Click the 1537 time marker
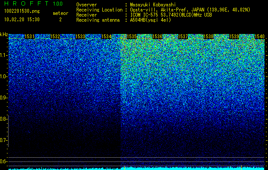 pos(183,37)
